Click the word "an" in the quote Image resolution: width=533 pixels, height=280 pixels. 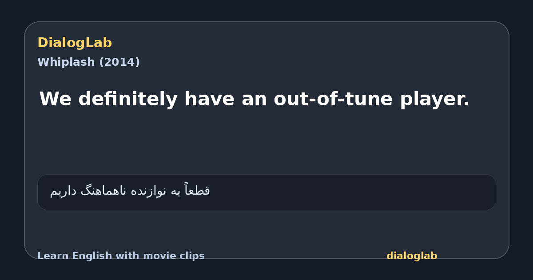[x=254, y=101]
